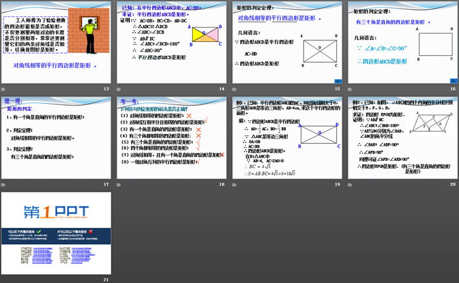Click the slide number label 21
The height and width of the screenshot is (283, 459).
click(106, 280)
